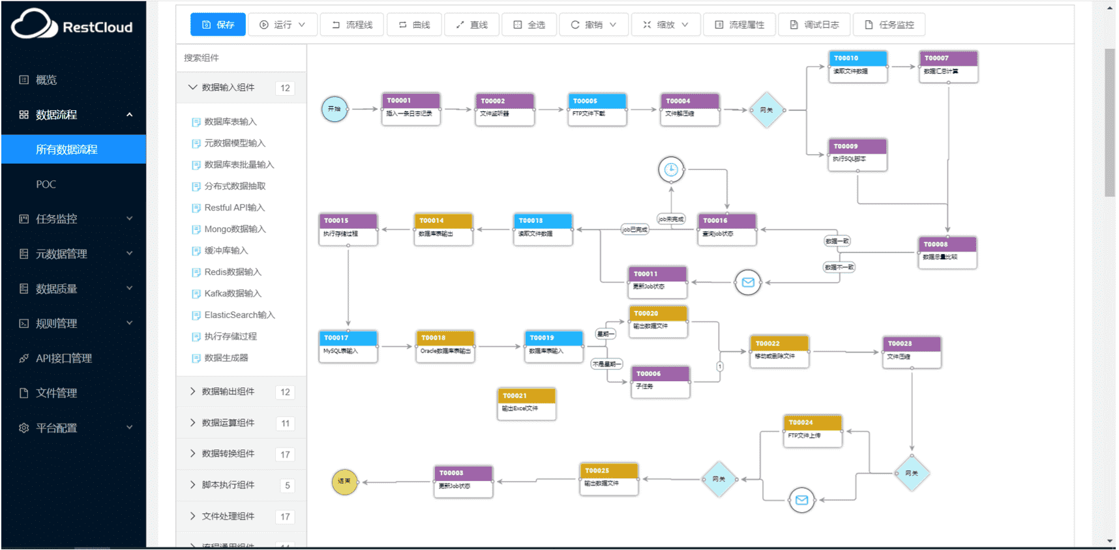The height and width of the screenshot is (550, 1119).
Task: Select the Mongo数据输入 component
Action: point(229,229)
